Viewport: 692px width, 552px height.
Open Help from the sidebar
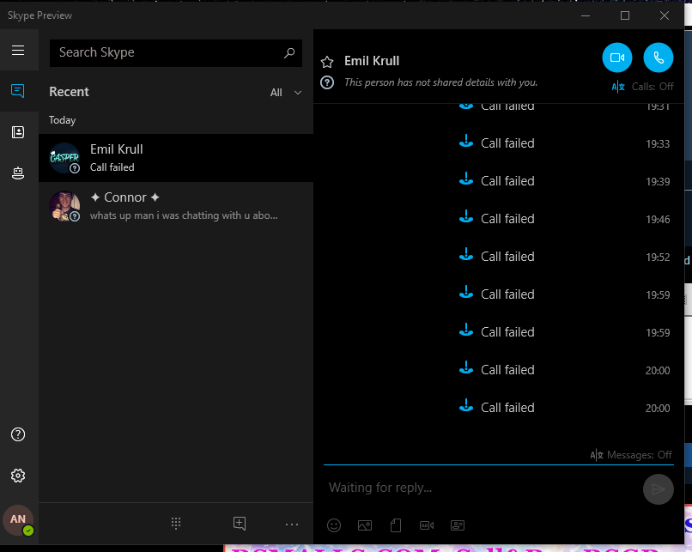point(18,434)
